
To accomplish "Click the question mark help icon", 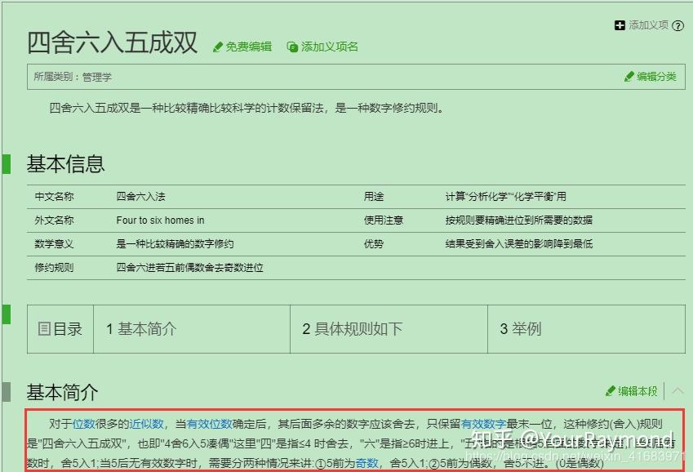I will (x=677, y=25).
